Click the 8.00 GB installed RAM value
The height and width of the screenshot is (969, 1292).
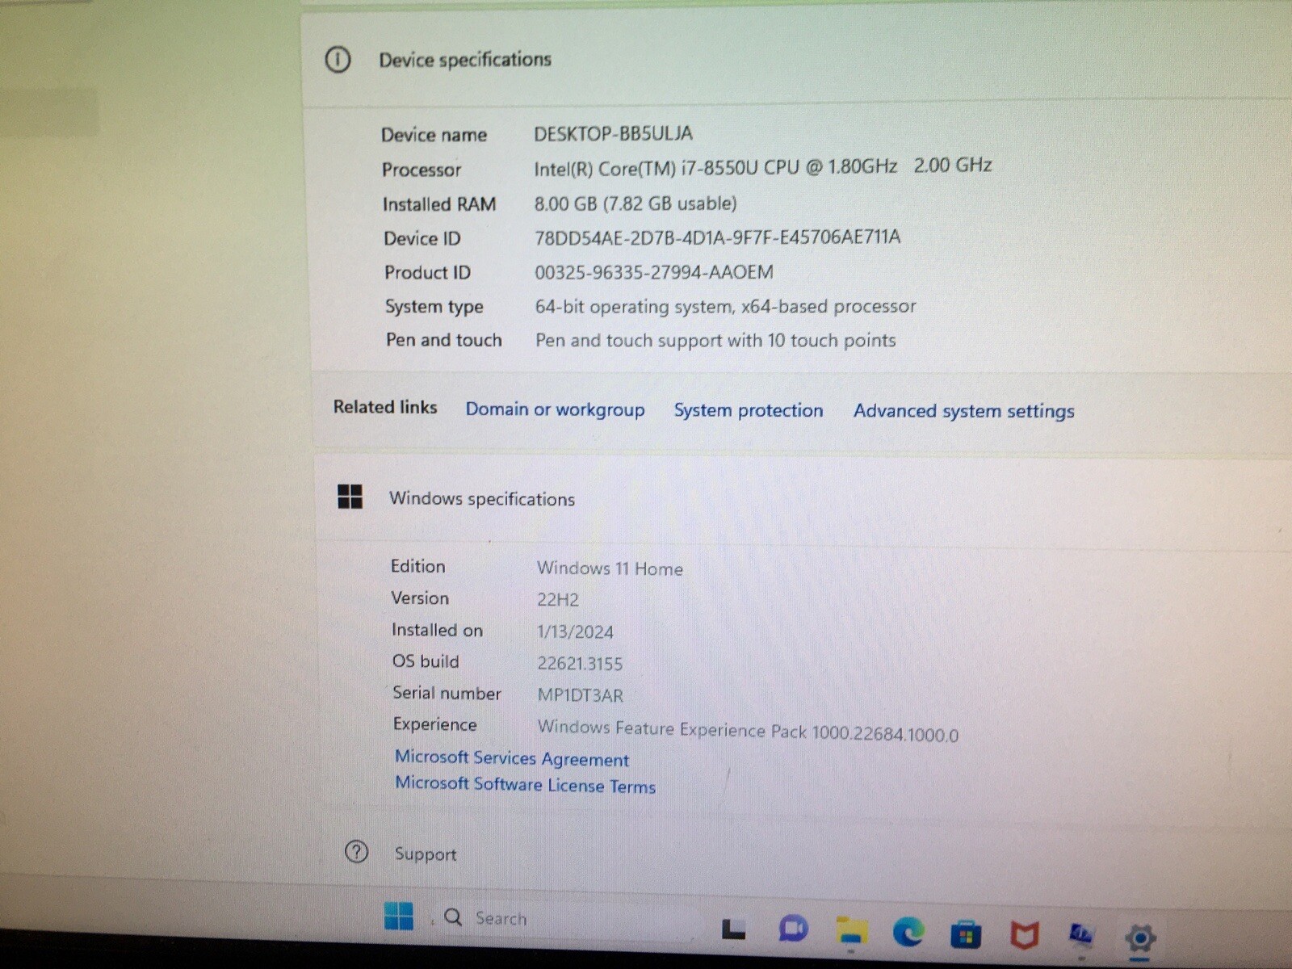(x=635, y=203)
